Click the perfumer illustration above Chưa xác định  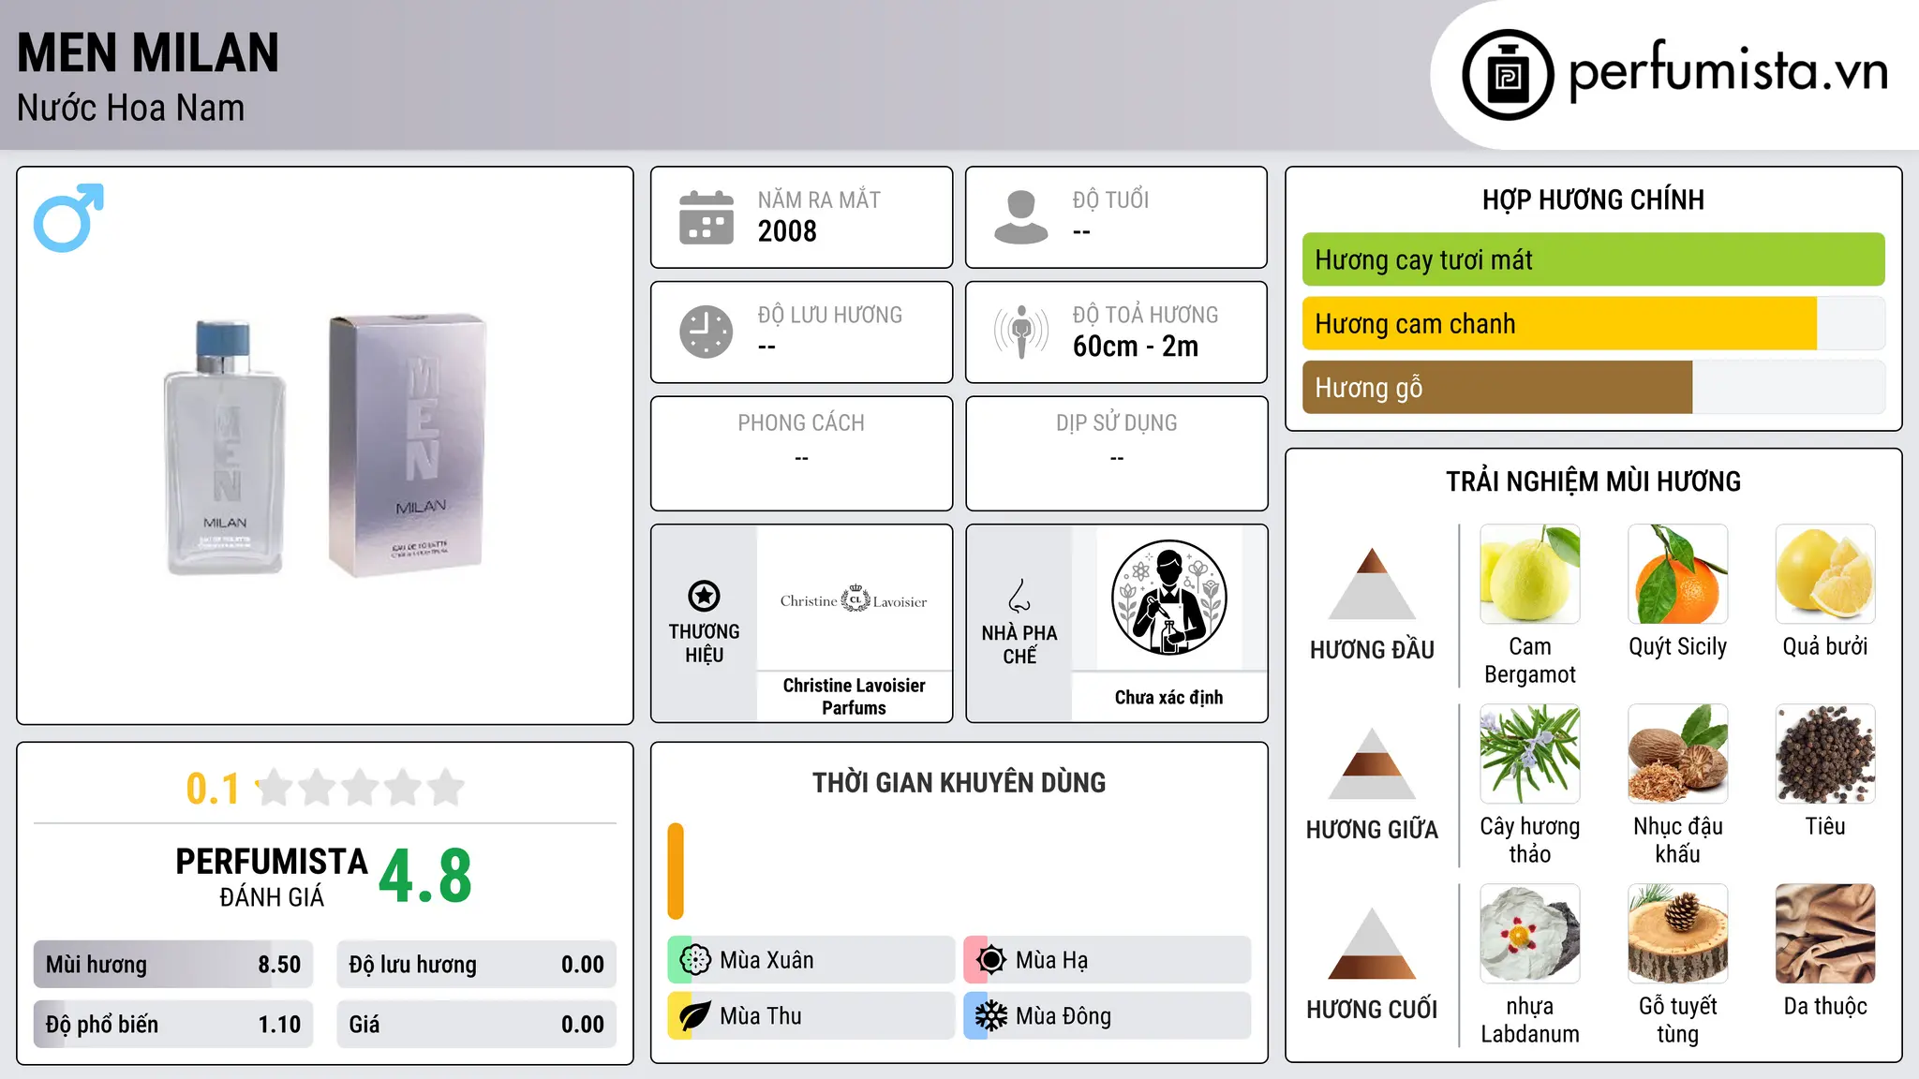click(1168, 598)
